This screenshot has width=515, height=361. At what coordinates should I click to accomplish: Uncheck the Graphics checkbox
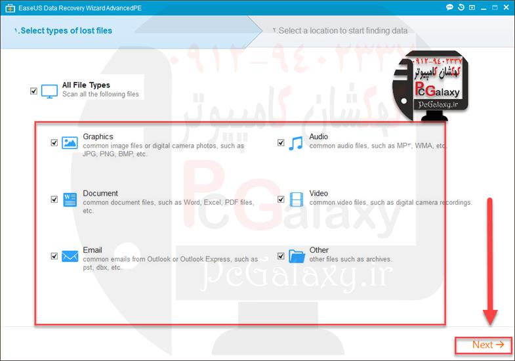pyautogui.click(x=54, y=142)
